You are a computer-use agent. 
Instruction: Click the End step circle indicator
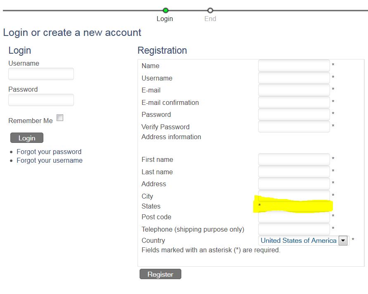click(210, 10)
